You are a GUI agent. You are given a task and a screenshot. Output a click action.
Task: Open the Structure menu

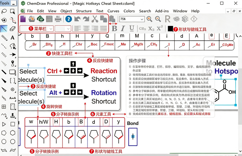[84, 11]
